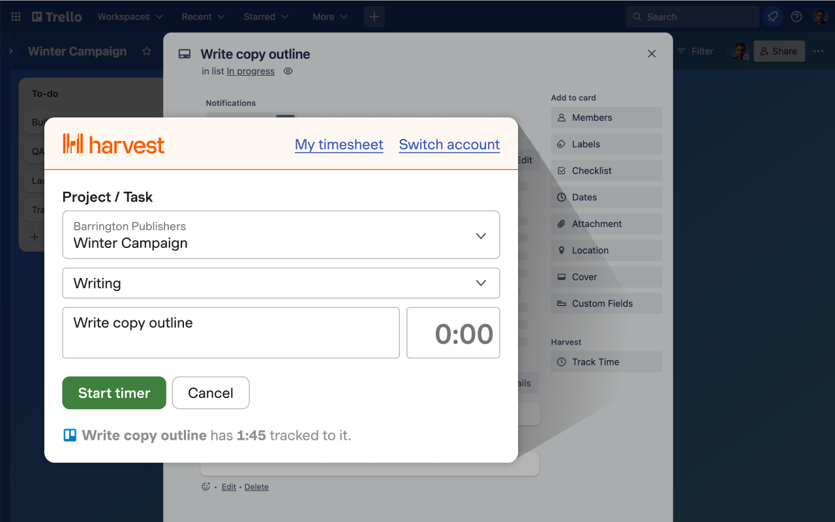The width and height of the screenshot is (835, 522).
Task: Expand the Writing task dropdown
Action: click(x=281, y=283)
